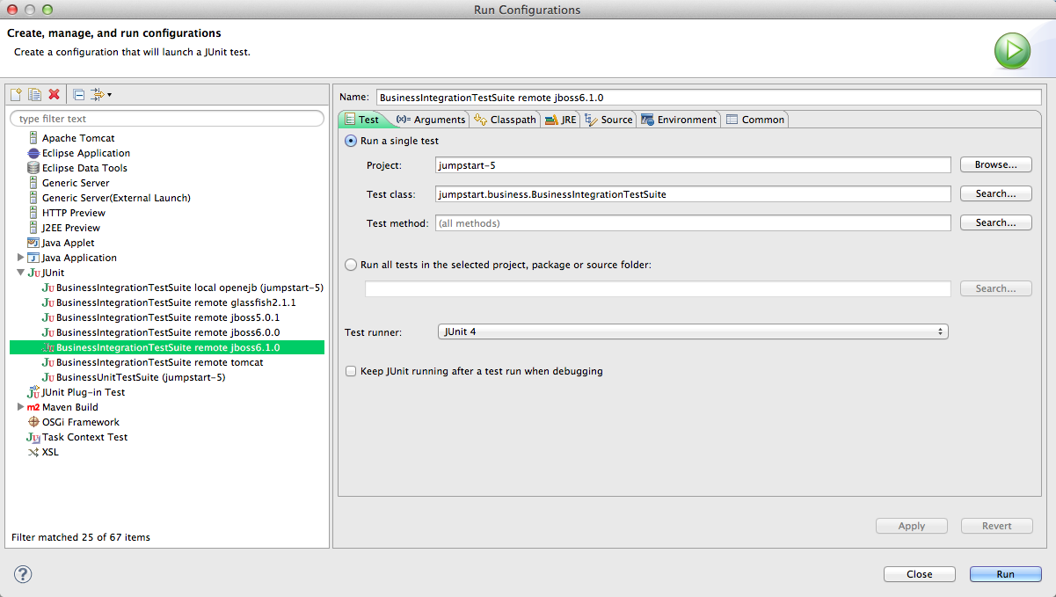Screen dimensions: 1056x597
Task: Expand the Java Application node
Action: (x=21, y=258)
